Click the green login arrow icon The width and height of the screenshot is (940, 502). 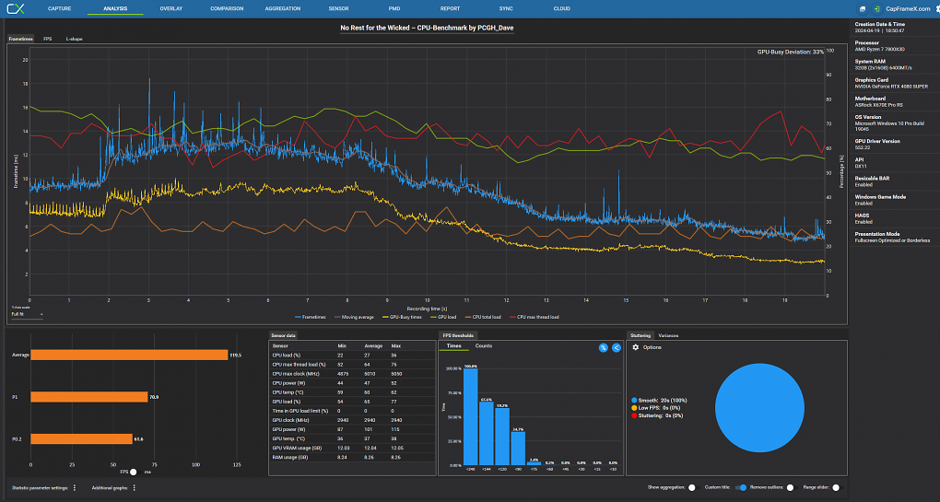click(876, 9)
